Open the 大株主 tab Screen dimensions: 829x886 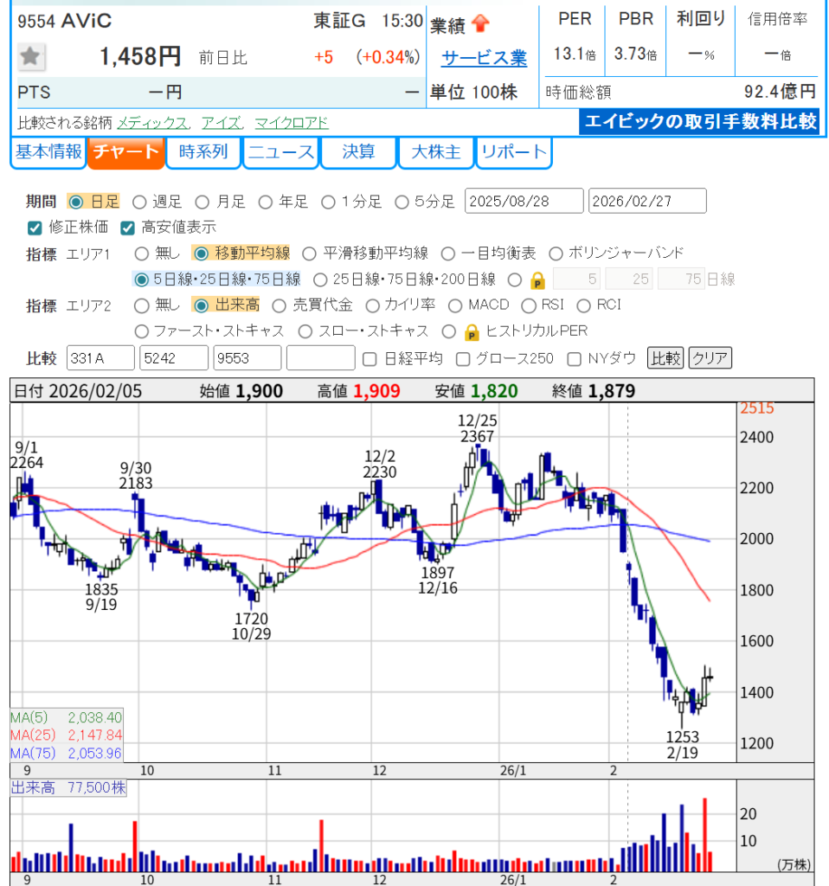coord(435,152)
